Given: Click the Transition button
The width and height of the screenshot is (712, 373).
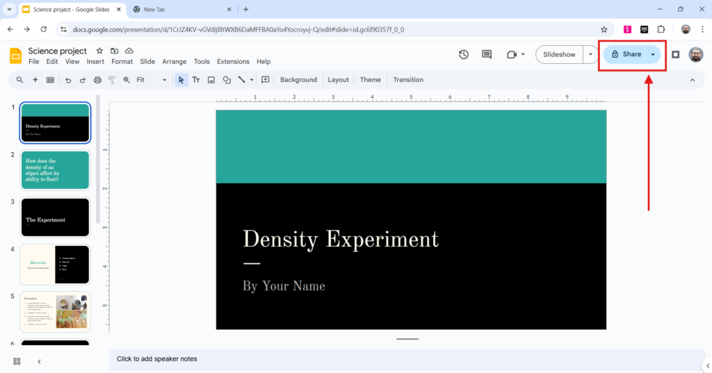Looking at the screenshot, I should (408, 80).
